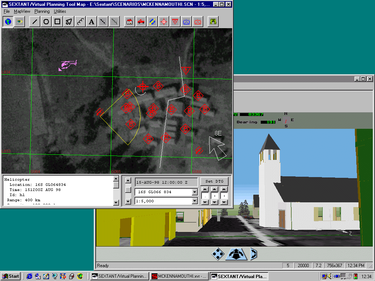The height and width of the screenshot is (281, 375).
Task: Decrease the third DTG spinner value
Action: pos(224,202)
